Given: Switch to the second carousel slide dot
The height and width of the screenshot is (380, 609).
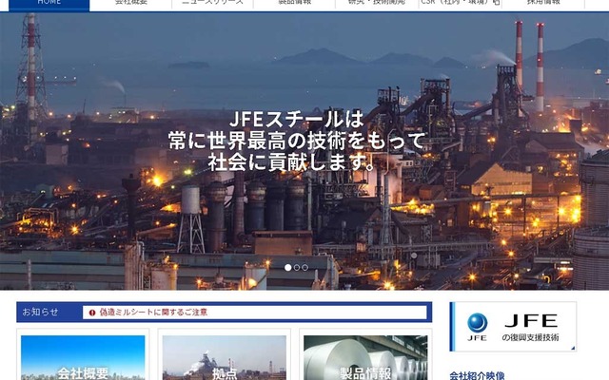Looking at the screenshot, I should point(297,268).
